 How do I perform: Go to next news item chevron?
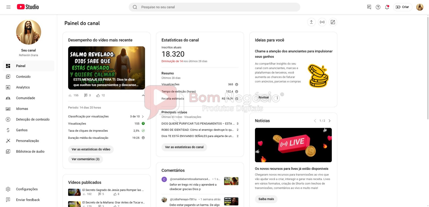pyautogui.click(x=330, y=121)
